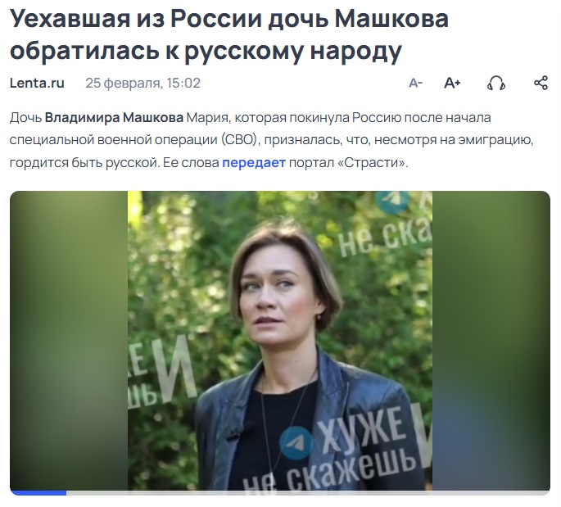
Task: Click the headline 'Уехавшая из России дочь Машкова'
Action: click(229, 19)
